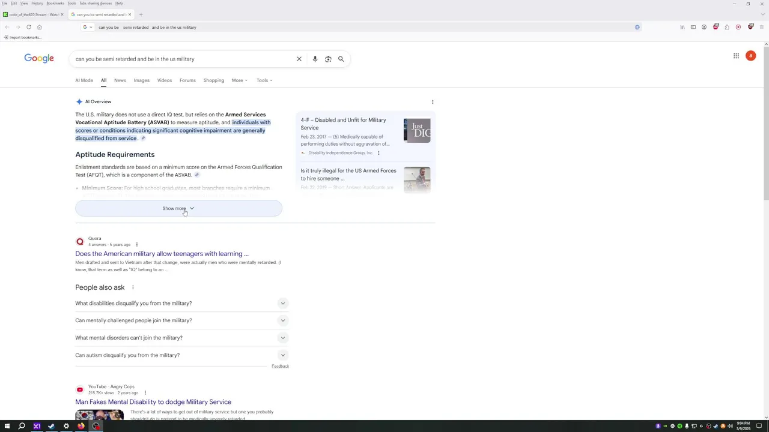Open browser account icon in toolbar

coord(704,27)
